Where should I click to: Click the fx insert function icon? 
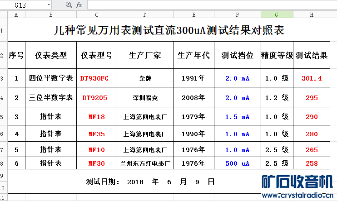[x=79, y=5]
